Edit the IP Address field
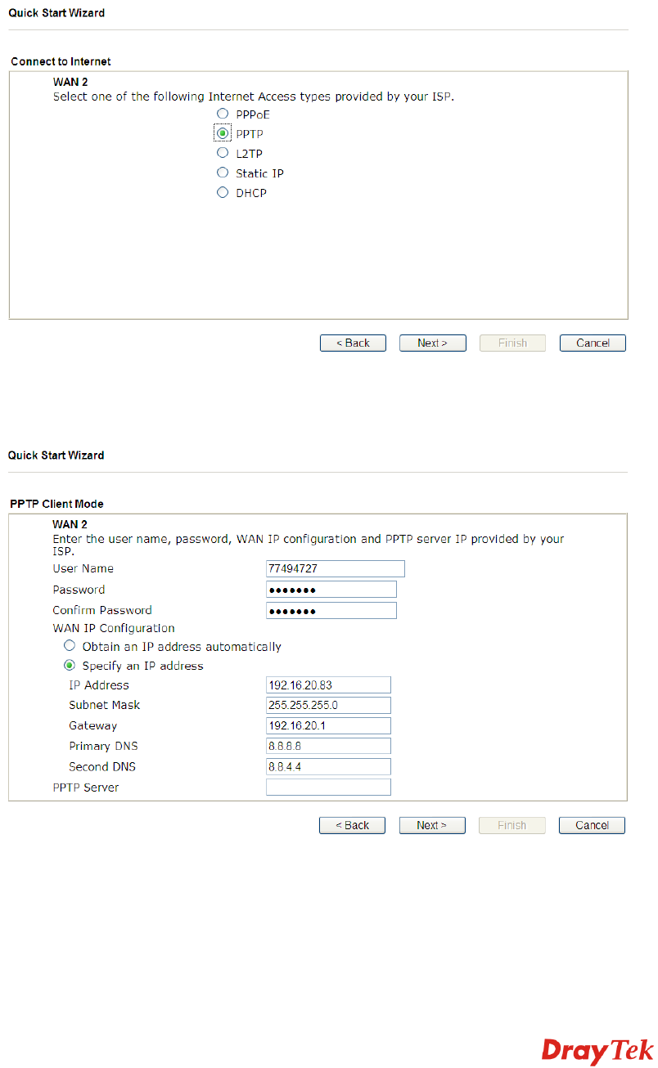 tap(328, 685)
